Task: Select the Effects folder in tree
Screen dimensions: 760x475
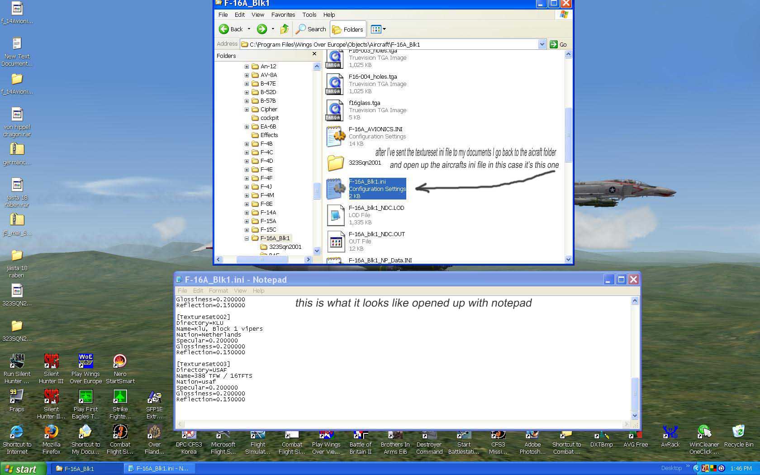Action: [x=265, y=135]
